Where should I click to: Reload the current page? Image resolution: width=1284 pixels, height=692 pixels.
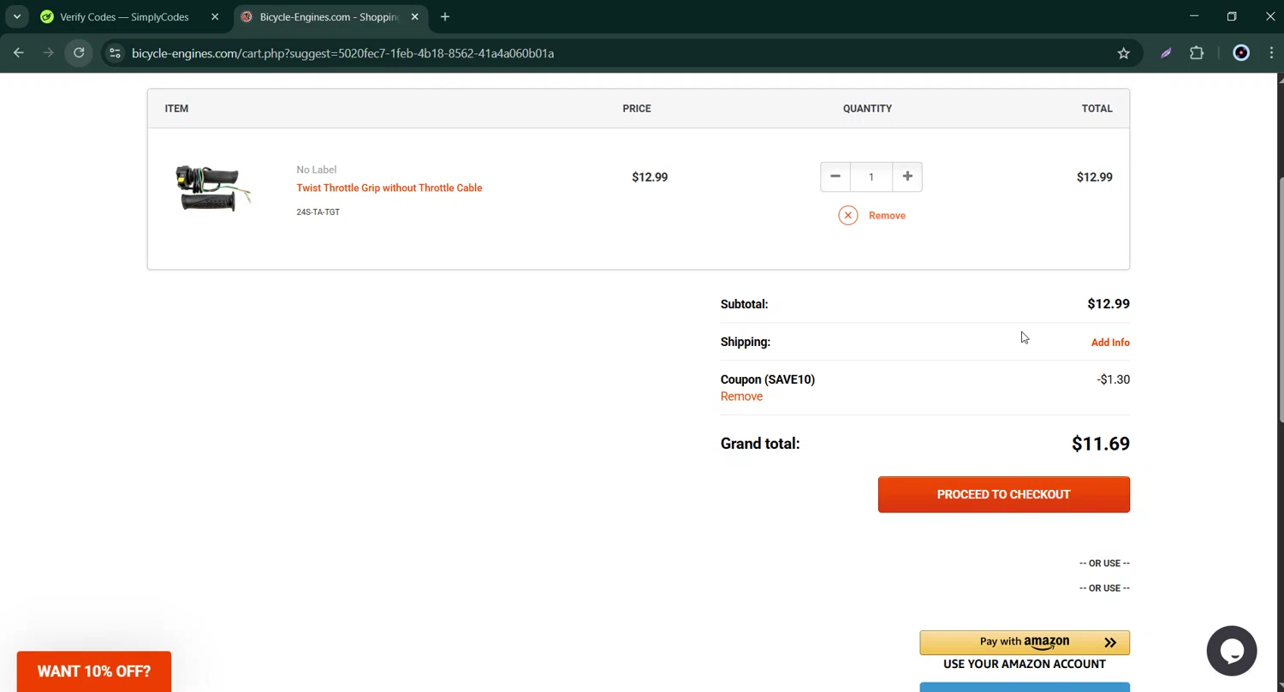pos(79,53)
